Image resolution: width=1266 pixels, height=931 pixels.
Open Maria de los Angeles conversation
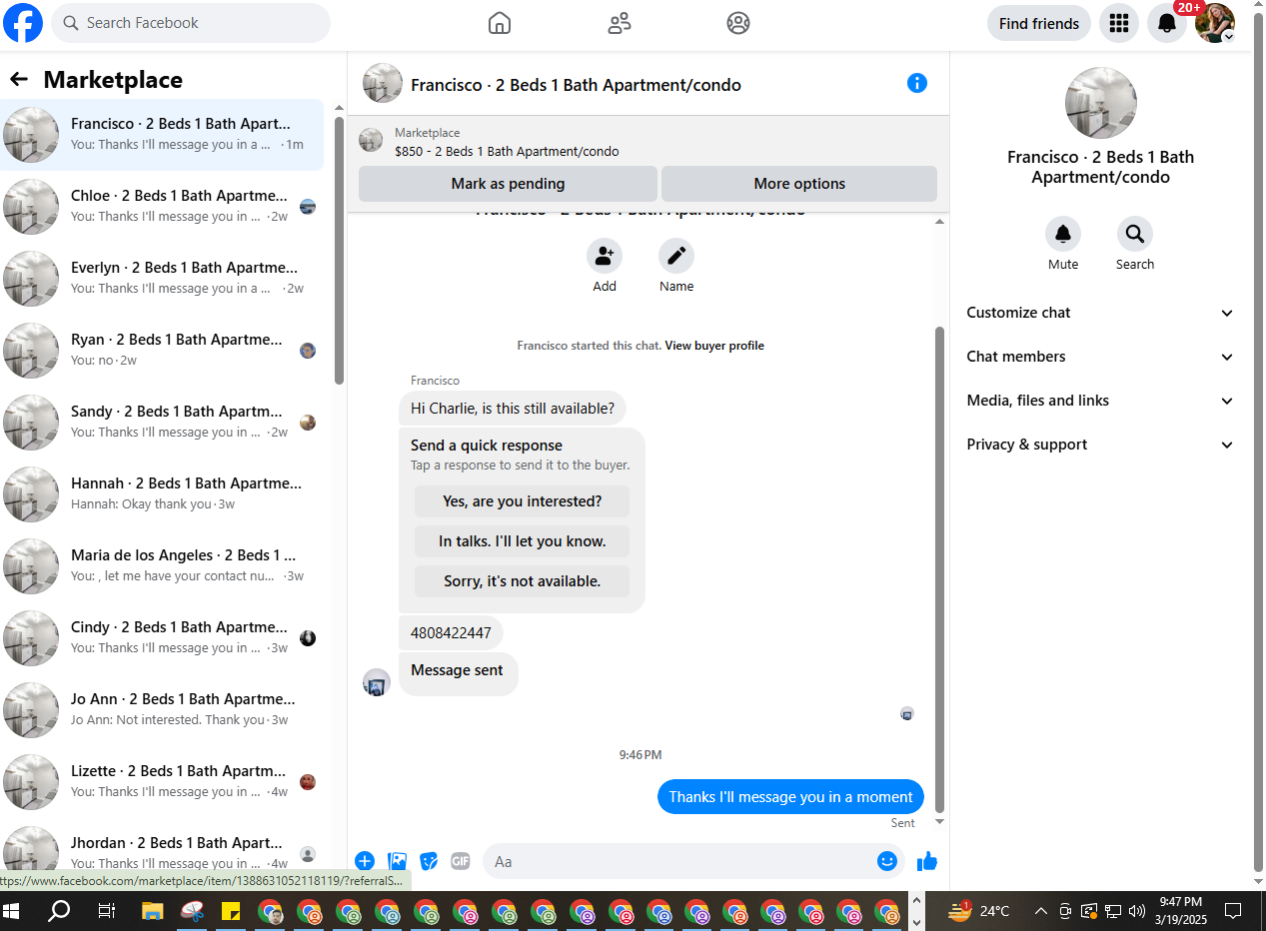162,566
